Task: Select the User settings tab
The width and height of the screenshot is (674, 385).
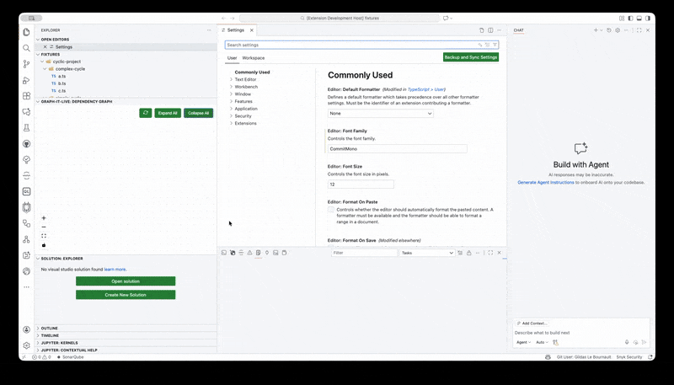Action: point(233,58)
